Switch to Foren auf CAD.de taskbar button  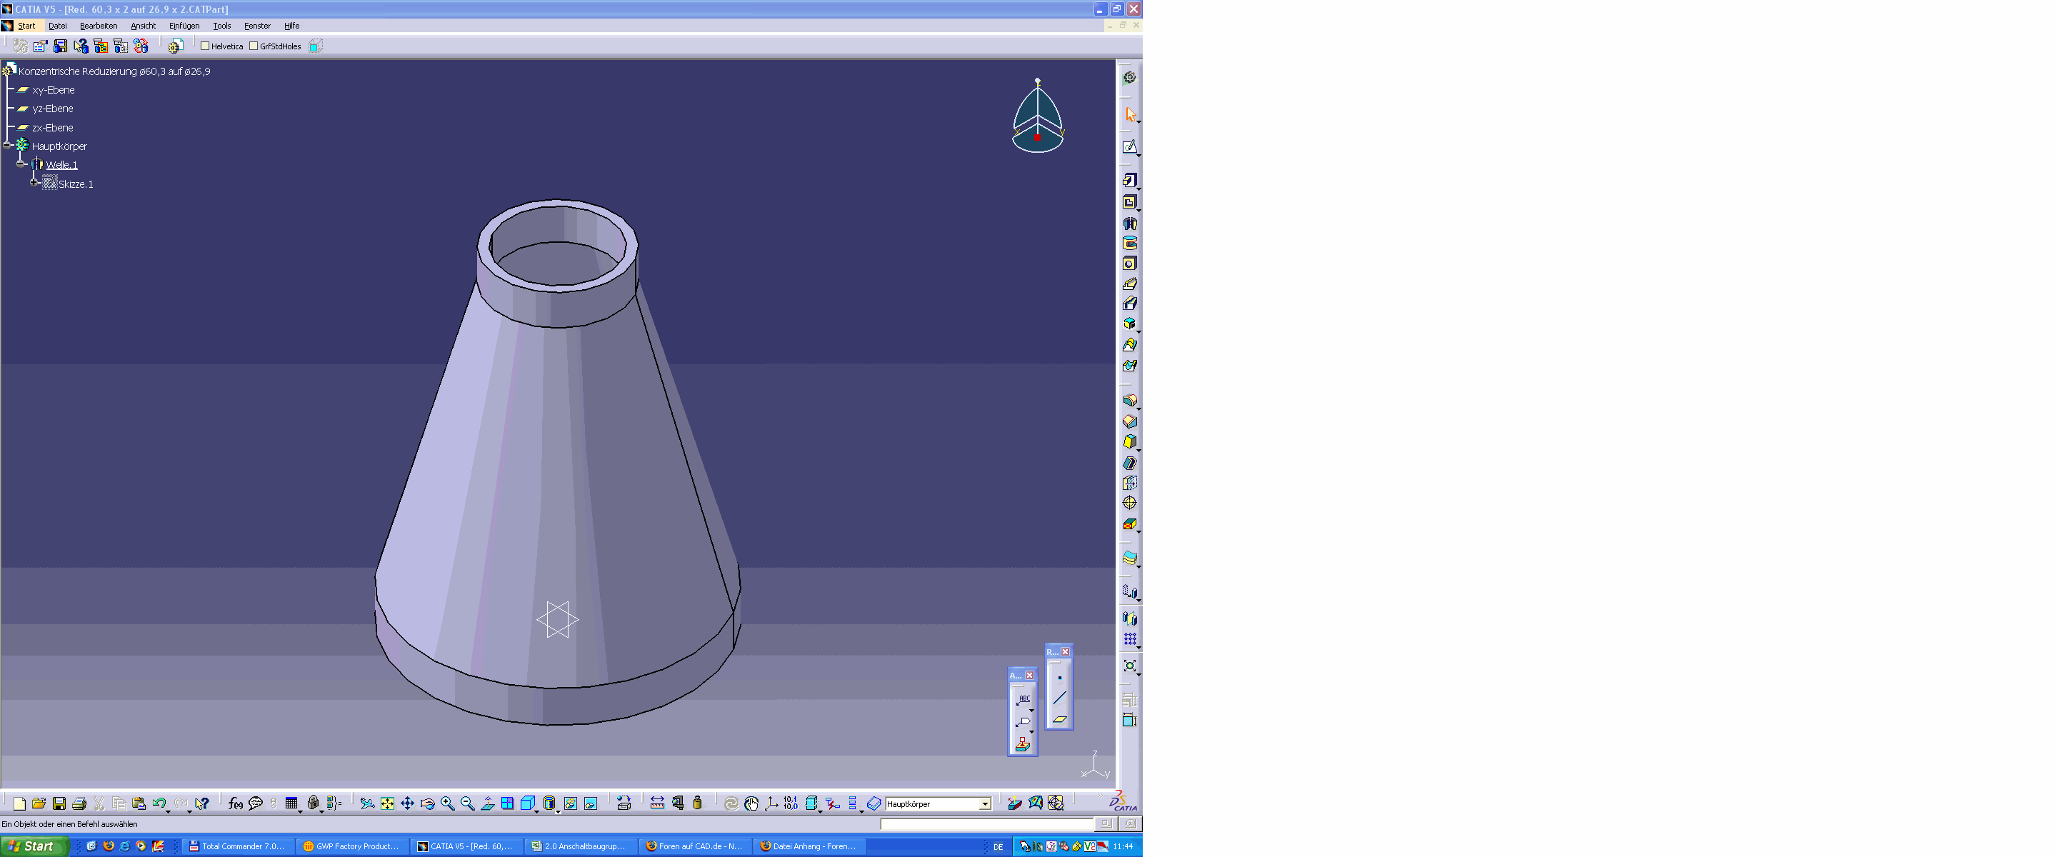695,846
